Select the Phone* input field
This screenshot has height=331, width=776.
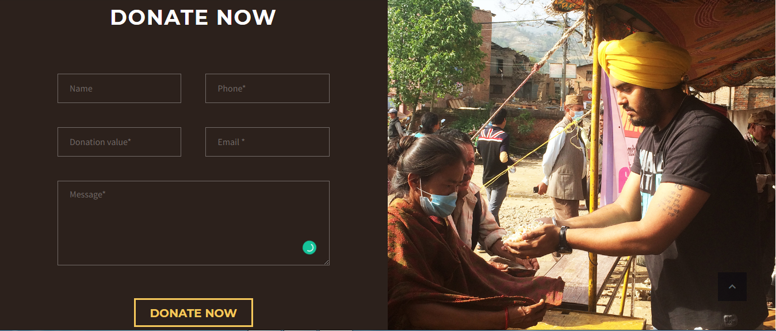pyautogui.click(x=267, y=88)
